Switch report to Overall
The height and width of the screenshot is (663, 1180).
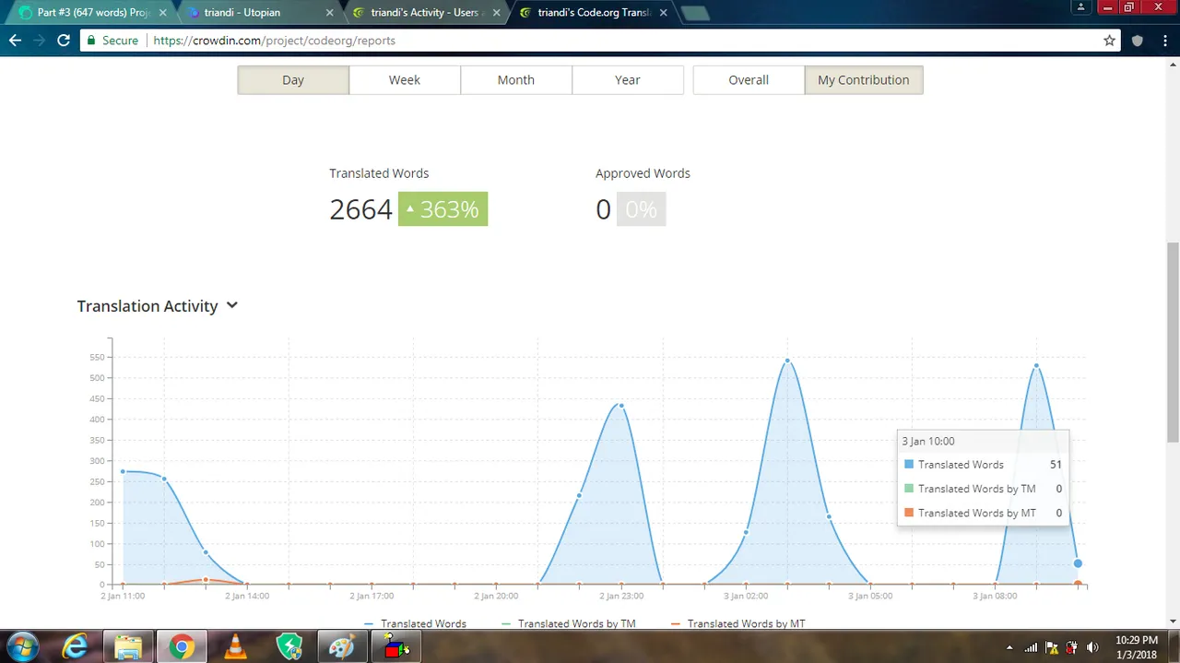(x=749, y=80)
